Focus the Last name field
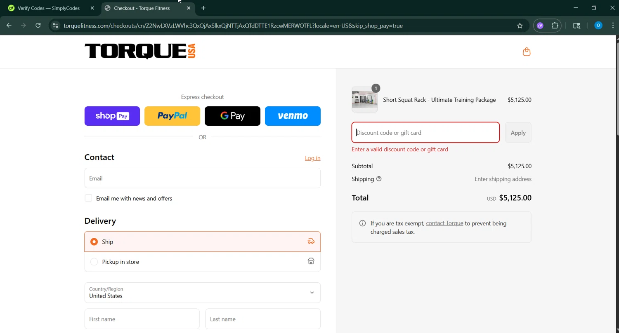619x333 pixels. tap(263, 319)
